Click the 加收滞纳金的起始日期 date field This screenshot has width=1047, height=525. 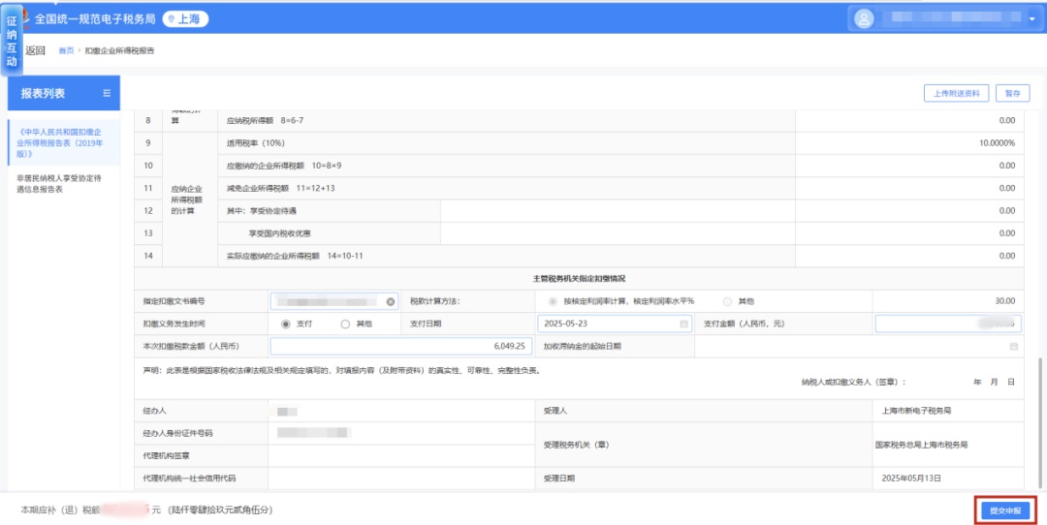point(859,347)
